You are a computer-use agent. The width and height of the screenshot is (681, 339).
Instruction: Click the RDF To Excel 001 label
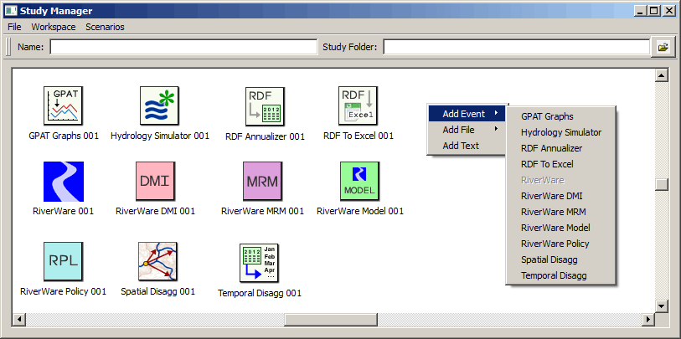[x=359, y=136]
